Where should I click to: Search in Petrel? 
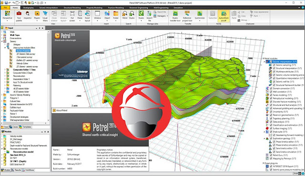tap(125, 15)
